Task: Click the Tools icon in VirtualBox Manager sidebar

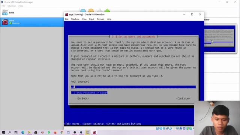Action: coord(5,12)
